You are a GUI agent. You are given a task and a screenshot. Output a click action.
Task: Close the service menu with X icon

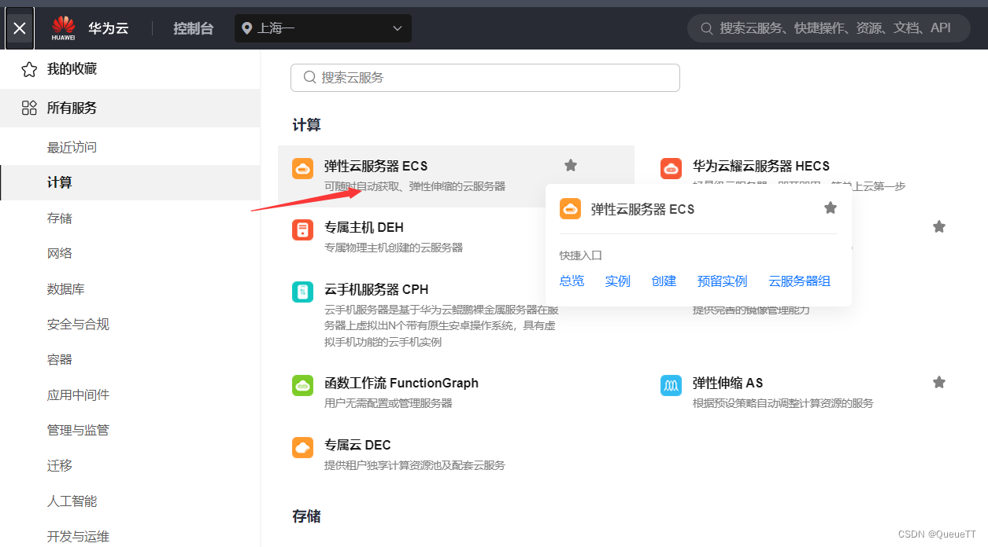coord(20,28)
